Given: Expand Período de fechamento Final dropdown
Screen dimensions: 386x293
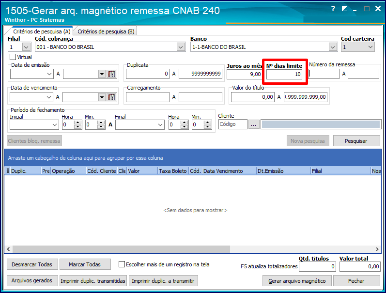Looking at the screenshot, I should tap(160, 125).
